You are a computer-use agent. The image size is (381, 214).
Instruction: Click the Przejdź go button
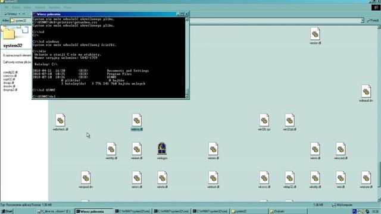pyautogui.click(x=373, y=21)
